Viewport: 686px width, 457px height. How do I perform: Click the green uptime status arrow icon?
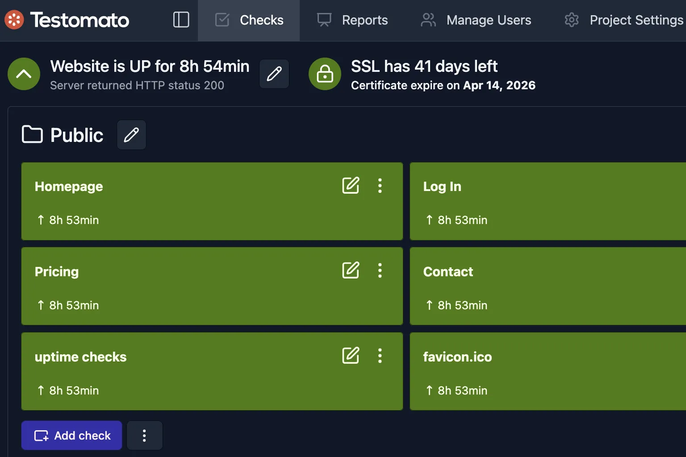[23, 74]
